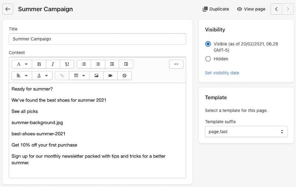Clear formatting with the circle-slash icon

click(x=124, y=76)
